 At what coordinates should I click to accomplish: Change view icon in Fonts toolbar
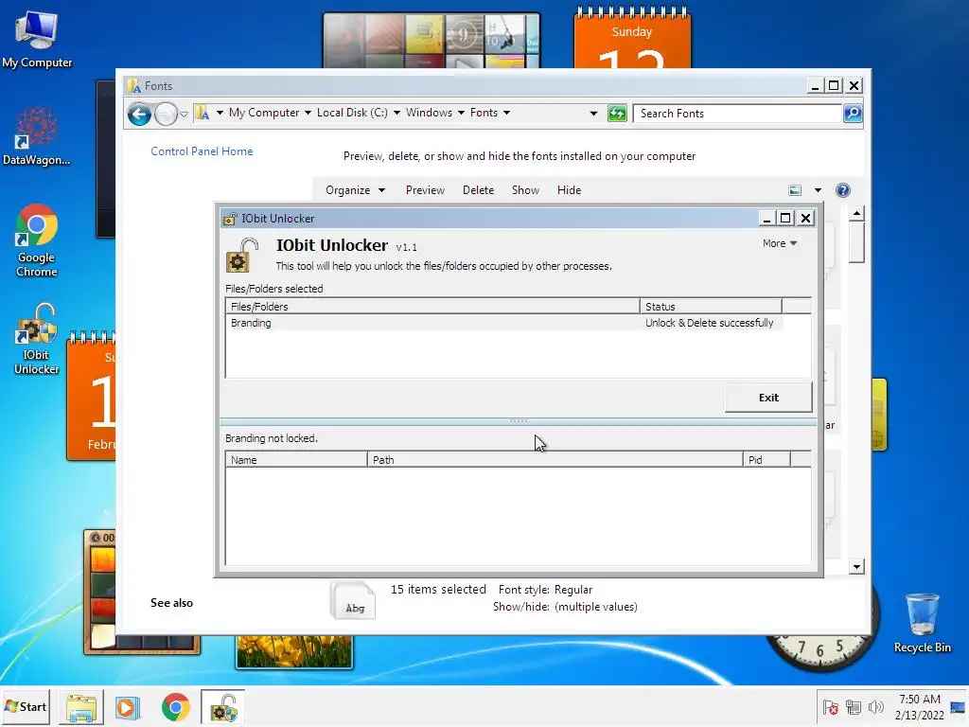tap(795, 190)
